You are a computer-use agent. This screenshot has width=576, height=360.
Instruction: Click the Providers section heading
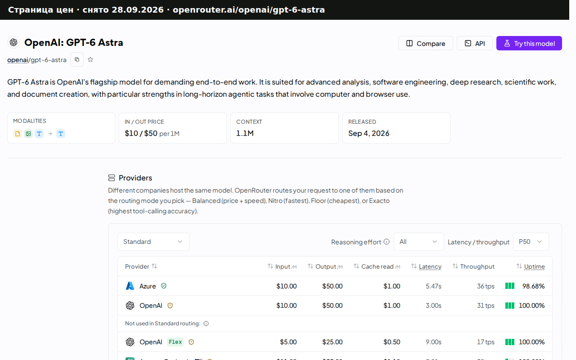coord(135,178)
